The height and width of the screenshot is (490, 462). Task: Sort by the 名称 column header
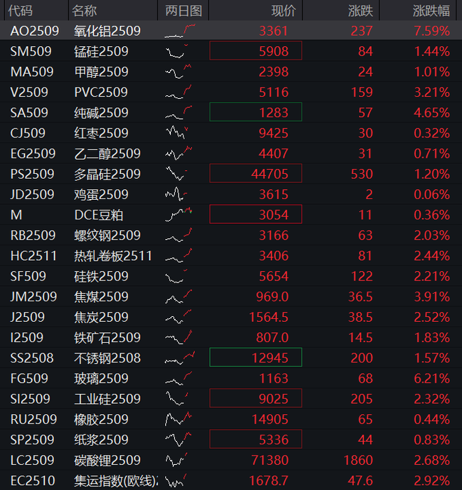pyautogui.click(x=84, y=11)
